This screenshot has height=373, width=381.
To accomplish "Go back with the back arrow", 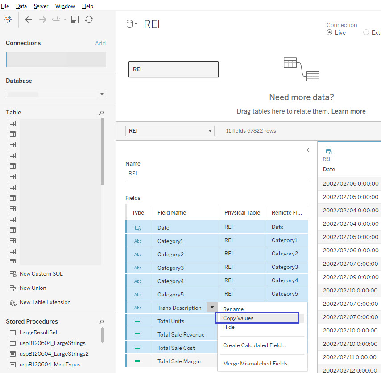I will [x=29, y=20].
